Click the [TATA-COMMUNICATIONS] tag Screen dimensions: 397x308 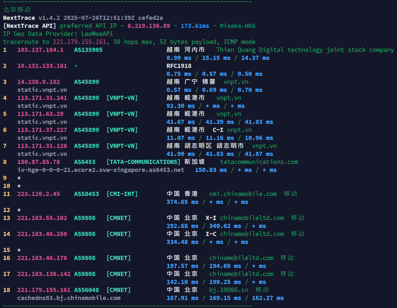(143, 162)
